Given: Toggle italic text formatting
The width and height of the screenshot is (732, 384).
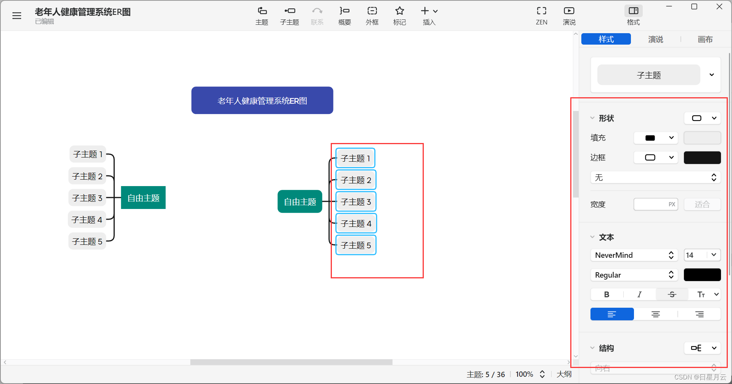Looking at the screenshot, I should coord(640,294).
